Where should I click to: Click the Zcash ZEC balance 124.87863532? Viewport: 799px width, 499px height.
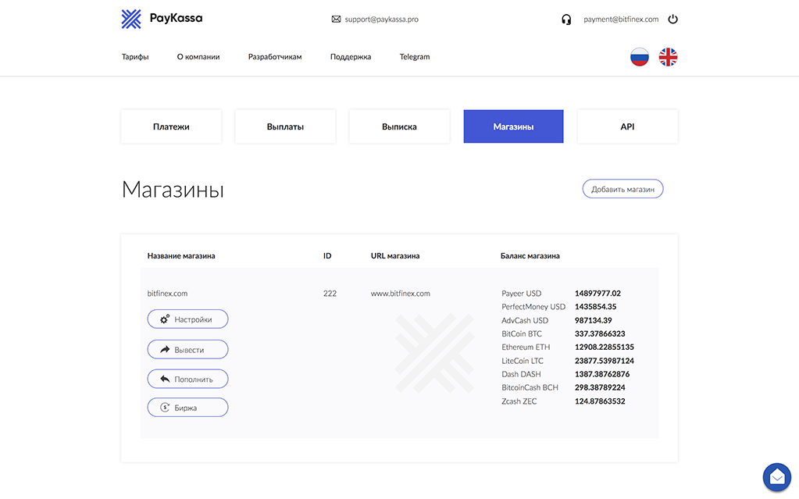tap(600, 401)
